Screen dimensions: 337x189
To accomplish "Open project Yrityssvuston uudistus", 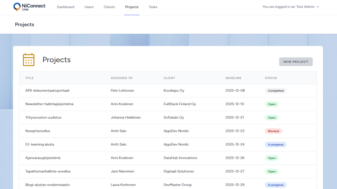I will click(x=43, y=117).
